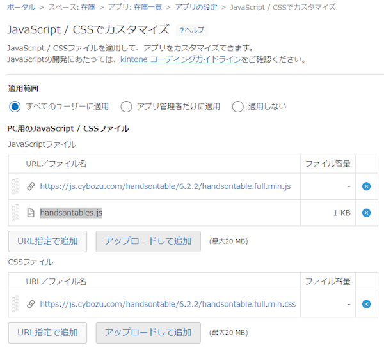
Task: Grab the drag handle of handsontable.full.min.js row
Action: click(15, 186)
